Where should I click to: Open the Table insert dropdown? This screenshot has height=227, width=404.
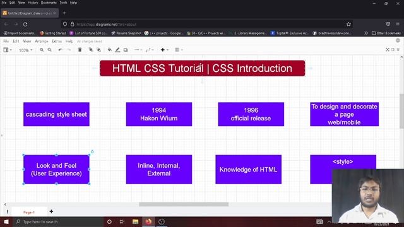click(x=179, y=50)
